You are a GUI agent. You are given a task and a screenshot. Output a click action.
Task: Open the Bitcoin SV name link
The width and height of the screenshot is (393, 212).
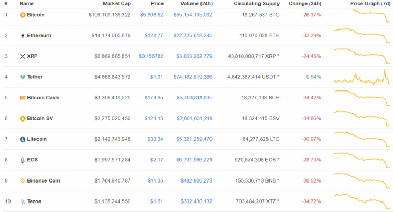[x=40, y=118]
